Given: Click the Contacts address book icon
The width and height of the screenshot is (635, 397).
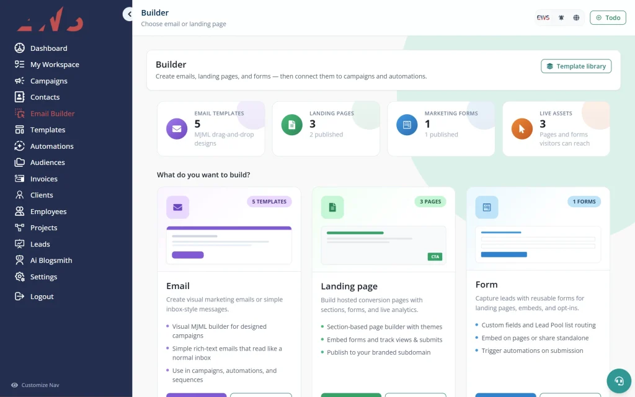Looking at the screenshot, I should [19, 97].
